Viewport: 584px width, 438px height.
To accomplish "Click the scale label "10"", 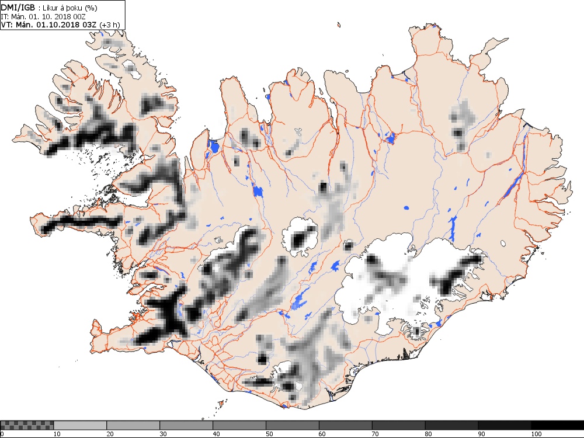I will click(x=57, y=434).
